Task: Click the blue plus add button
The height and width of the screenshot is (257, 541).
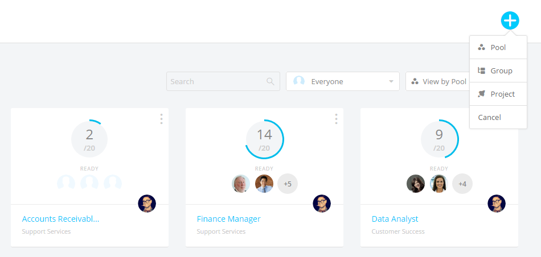Action: (x=510, y=21)
